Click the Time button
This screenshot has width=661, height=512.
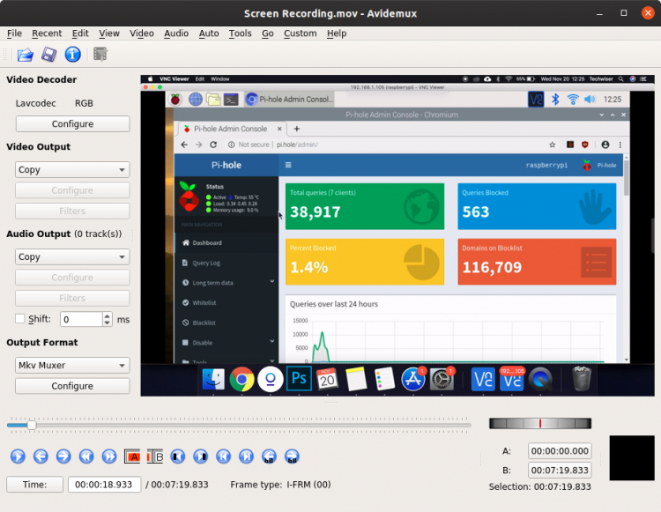[34, 485]
